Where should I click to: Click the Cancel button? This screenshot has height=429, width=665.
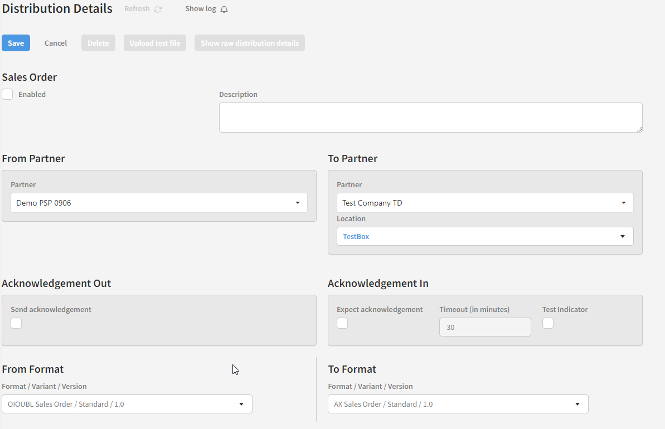point(56,43)
